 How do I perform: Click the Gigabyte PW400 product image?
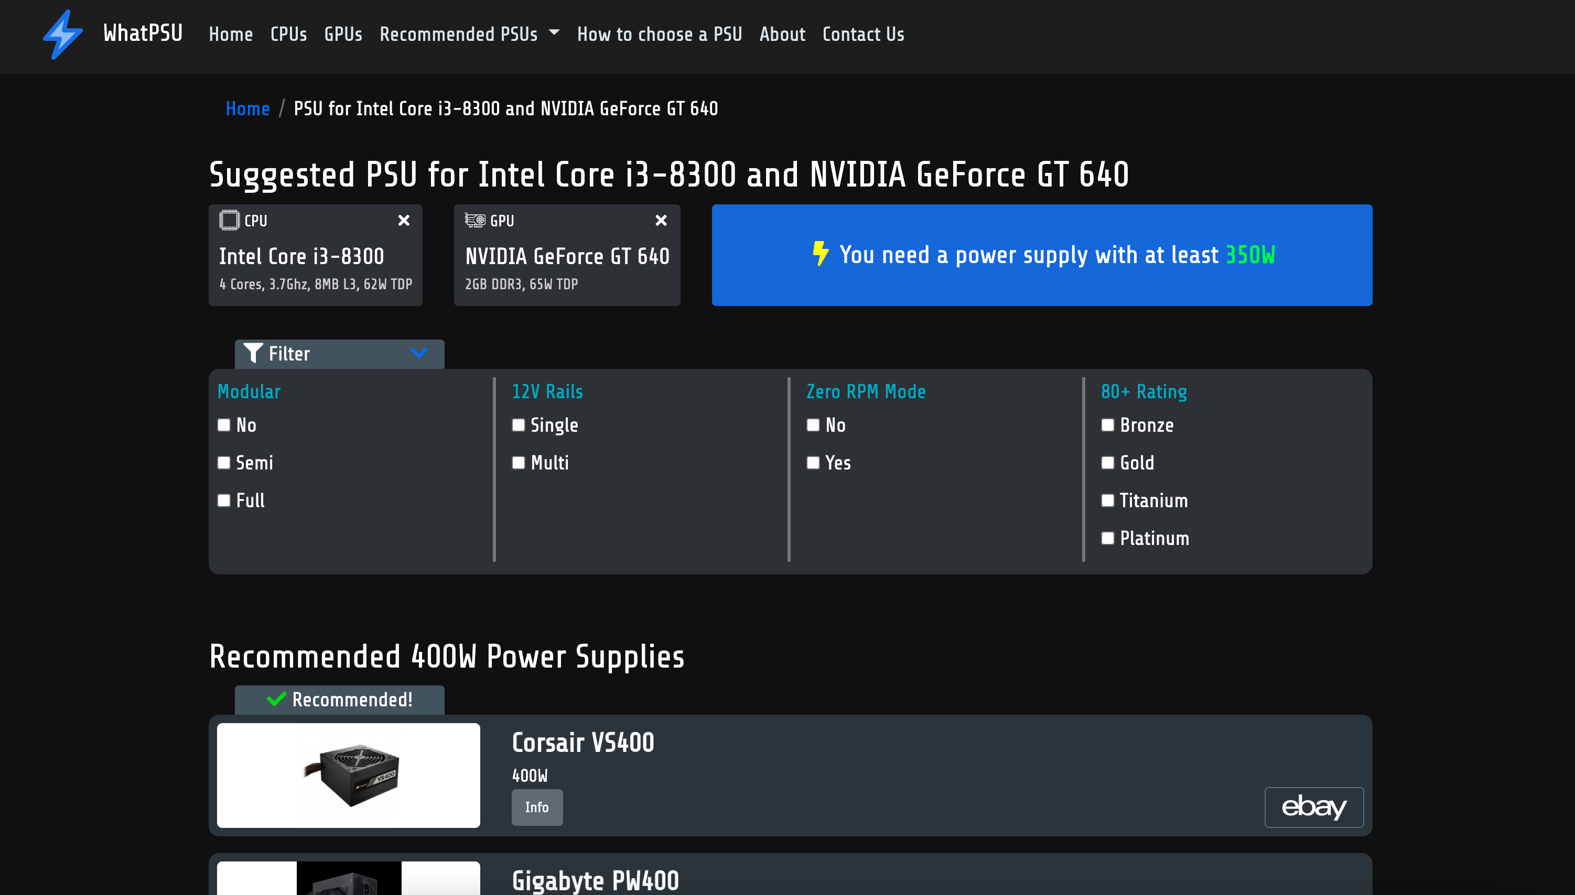tap(348, 878)
